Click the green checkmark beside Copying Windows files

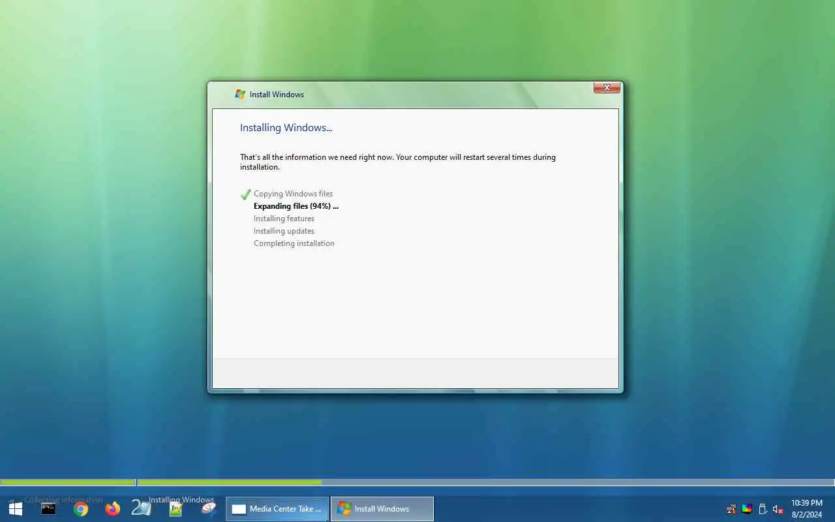245,194
